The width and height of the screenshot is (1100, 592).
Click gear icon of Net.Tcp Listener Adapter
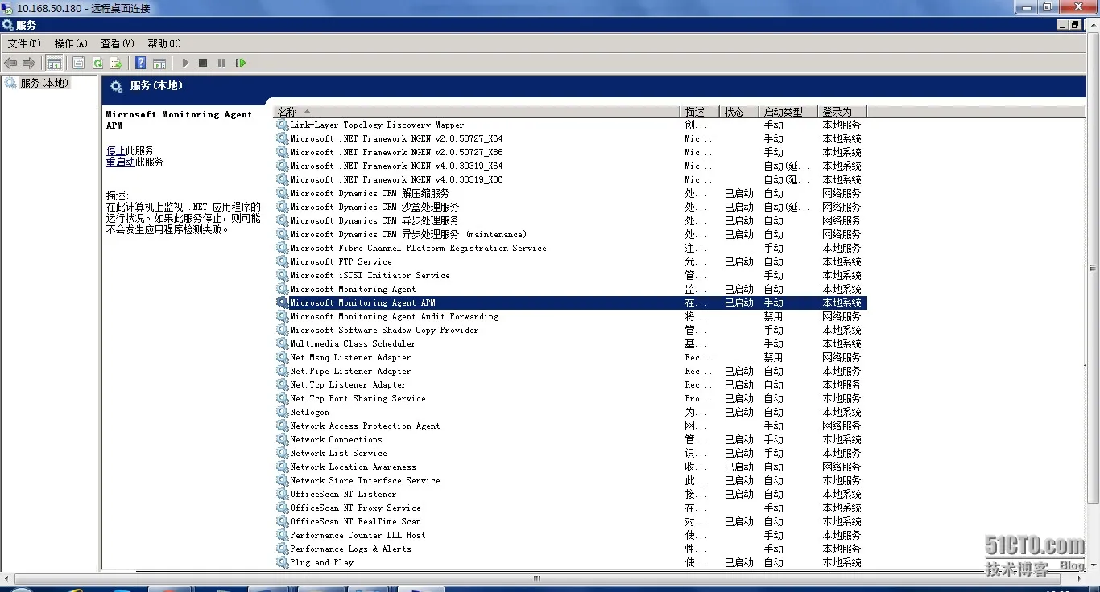tap(283, 384)
